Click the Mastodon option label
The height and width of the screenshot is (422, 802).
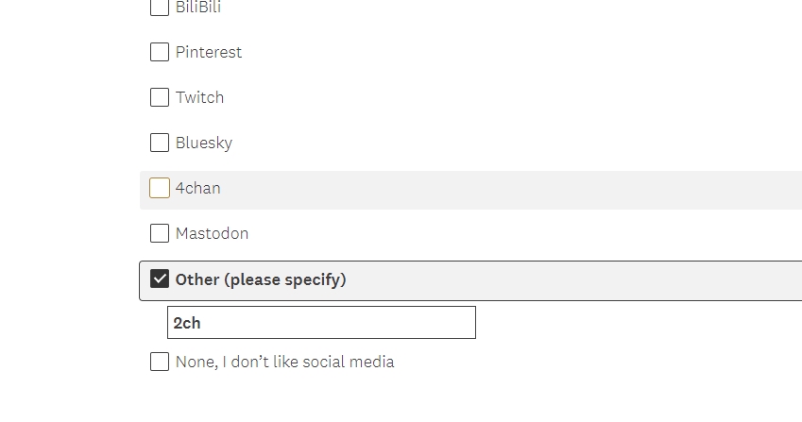click(x=212, y=233)
